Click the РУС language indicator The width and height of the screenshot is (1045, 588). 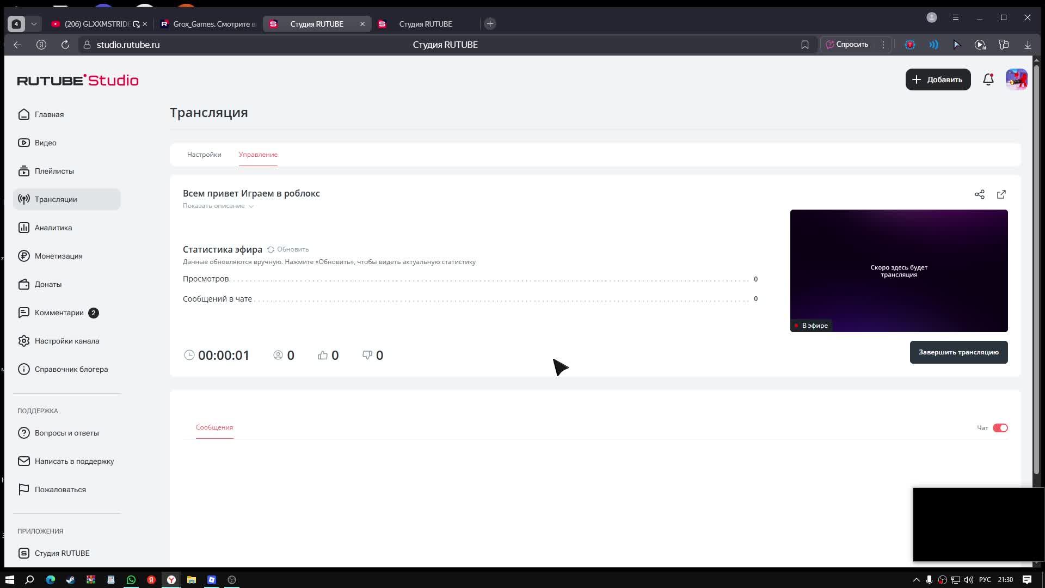985,580
